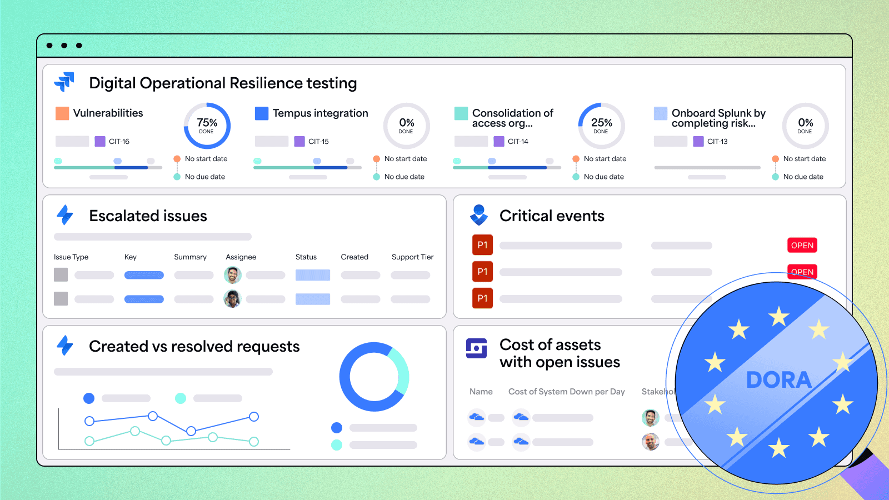Click the Onboard Splunk light-blue icon

[661, 113]
